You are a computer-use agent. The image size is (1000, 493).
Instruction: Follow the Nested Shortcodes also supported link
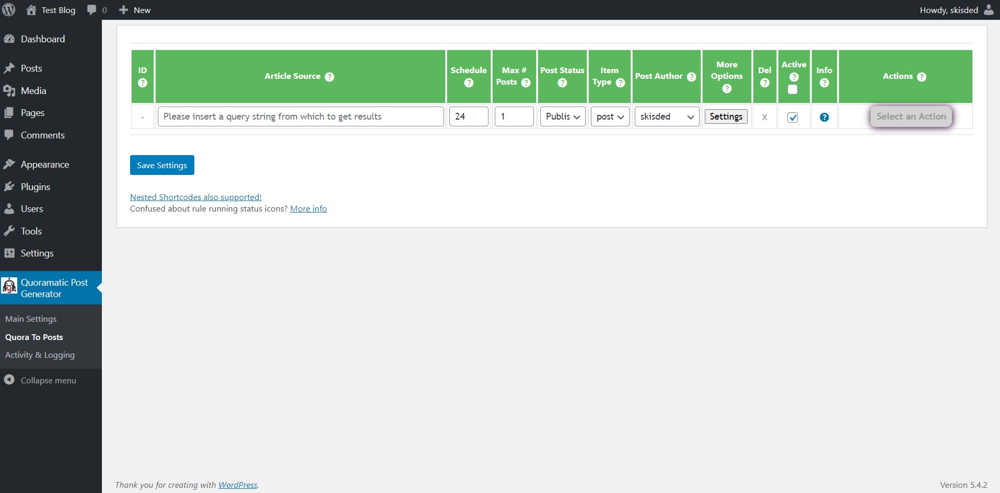point(196,197)
